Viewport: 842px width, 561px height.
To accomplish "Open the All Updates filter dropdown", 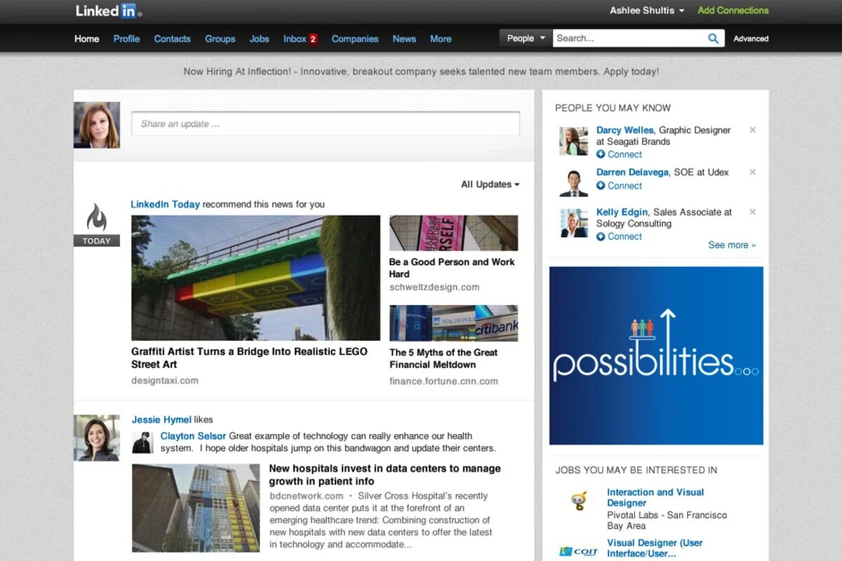I will pyautogui.click(x=490, y=184).
